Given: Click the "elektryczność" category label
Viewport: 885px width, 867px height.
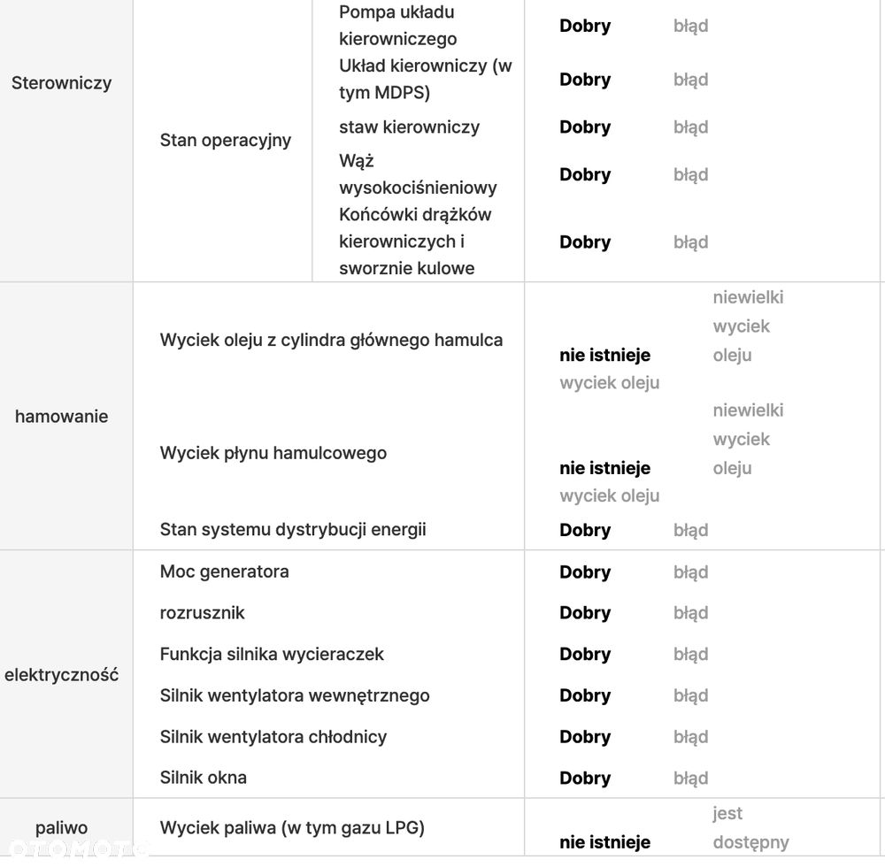Looking at the screenshot, I should pos(62,675).
